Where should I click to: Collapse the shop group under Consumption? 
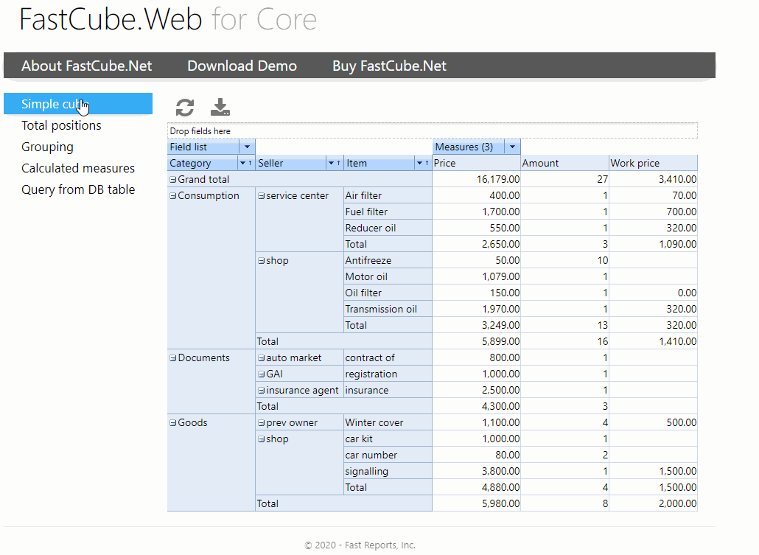(262, 261)
